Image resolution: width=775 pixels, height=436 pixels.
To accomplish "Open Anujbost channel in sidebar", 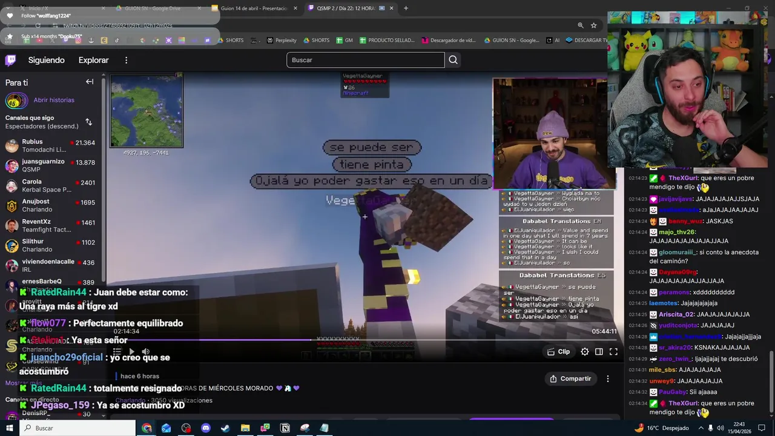I will (x=51, y=205).
